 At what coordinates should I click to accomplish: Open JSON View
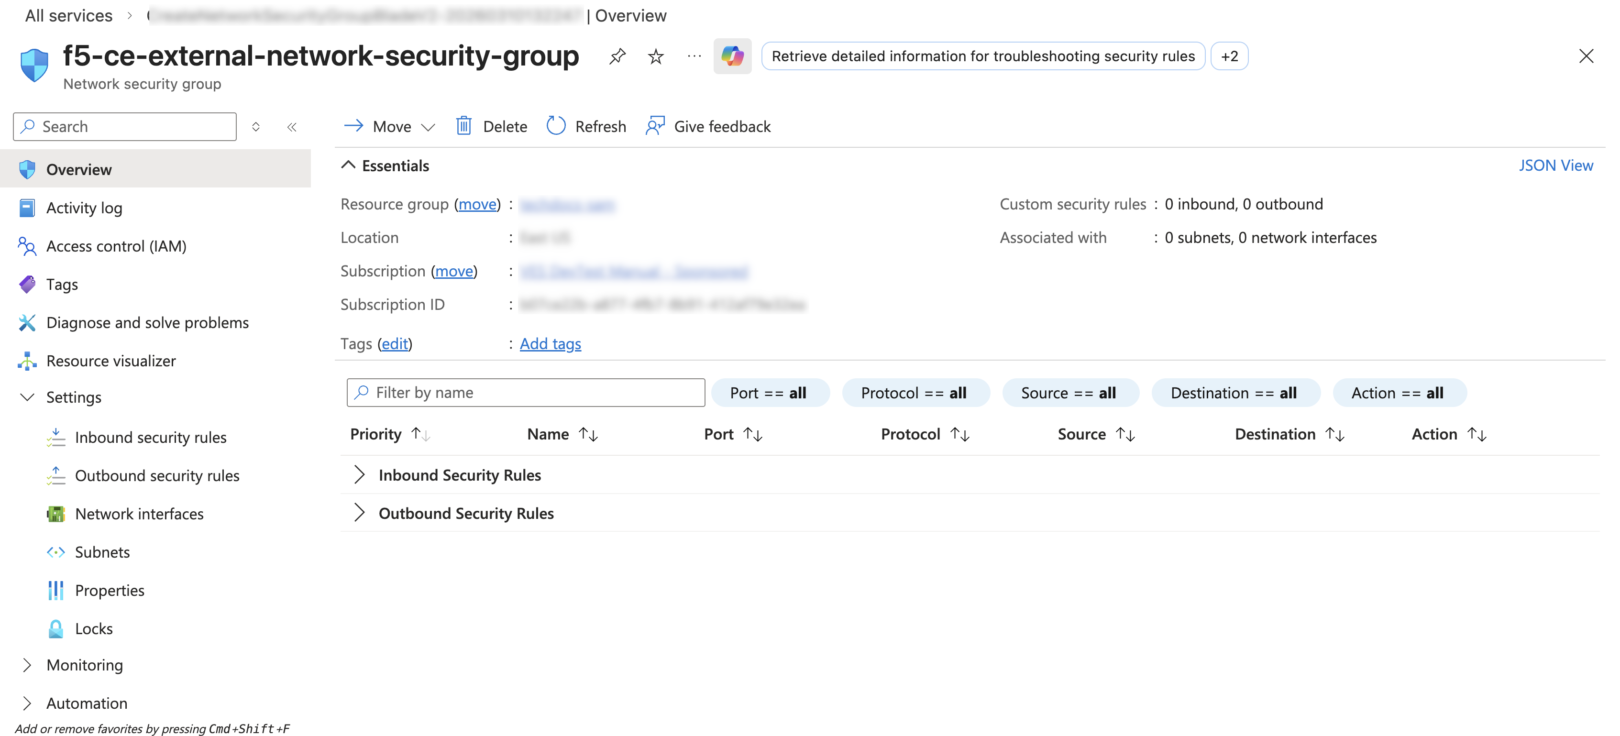pyautogui.click(x=1556, y=165)
